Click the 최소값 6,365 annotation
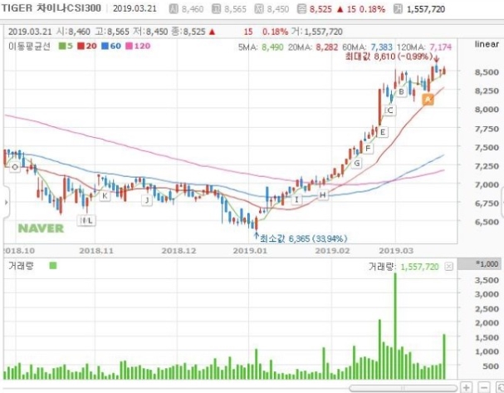 point(303,238)
